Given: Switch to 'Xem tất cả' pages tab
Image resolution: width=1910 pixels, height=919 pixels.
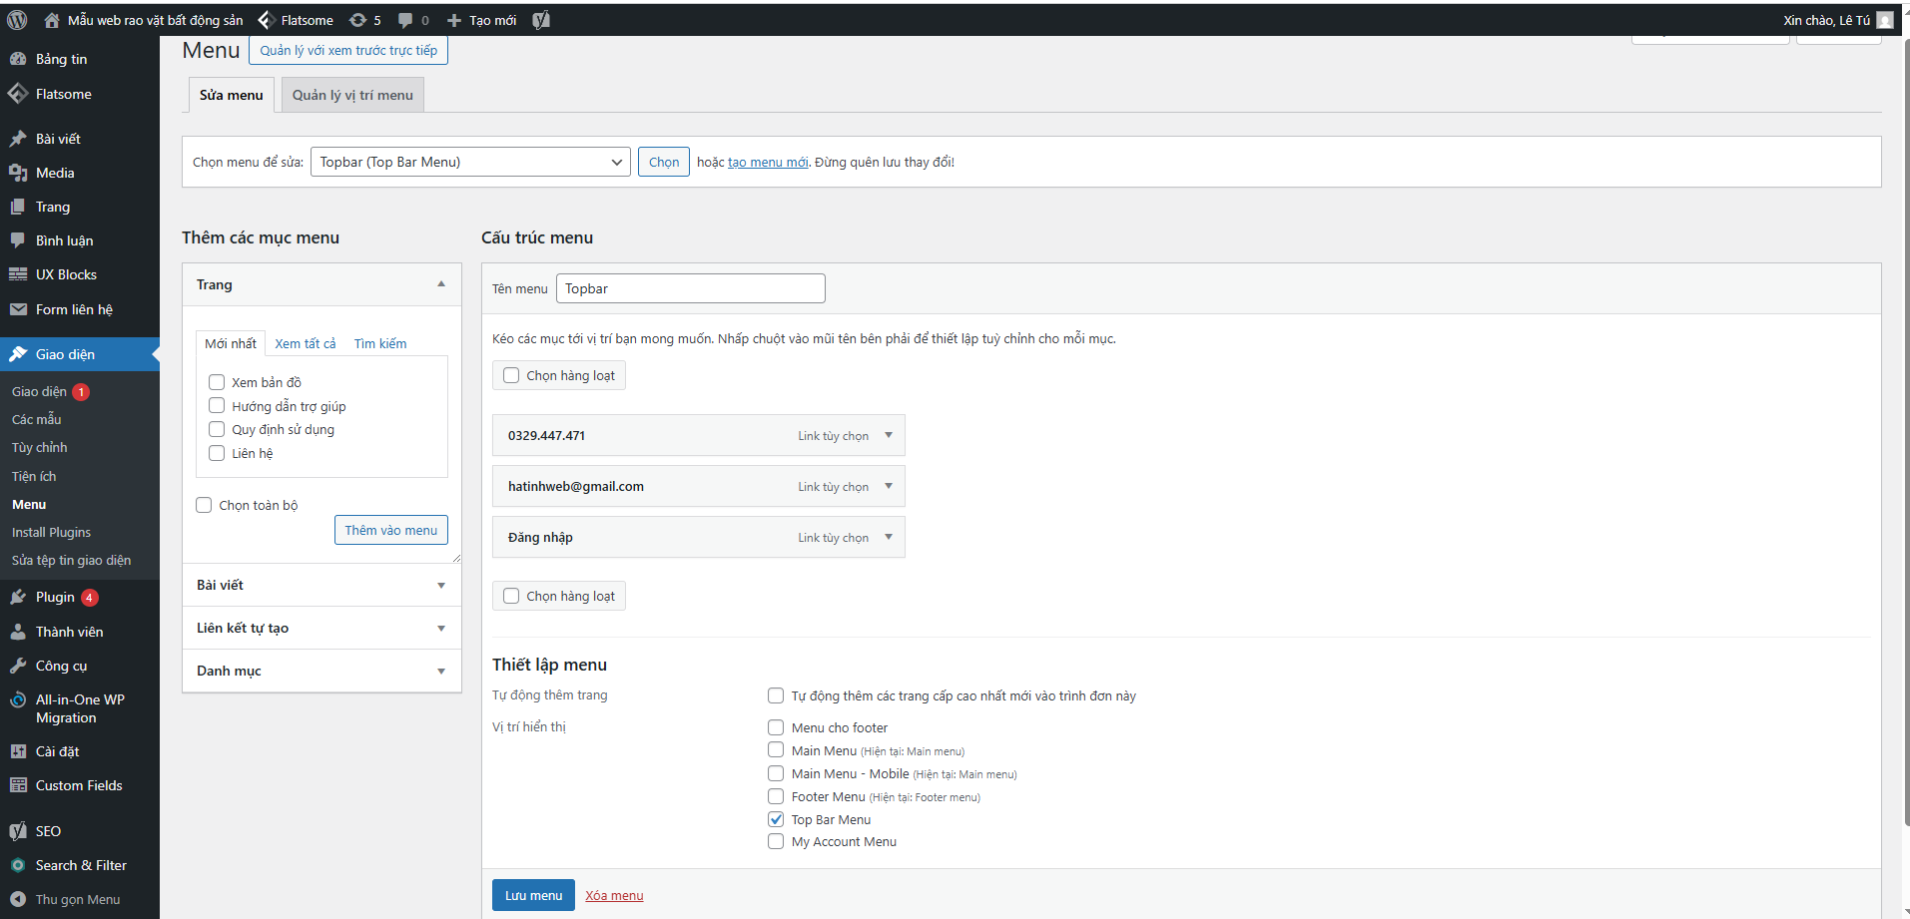Looking at the screenshot, I should [x=305, y=343].
